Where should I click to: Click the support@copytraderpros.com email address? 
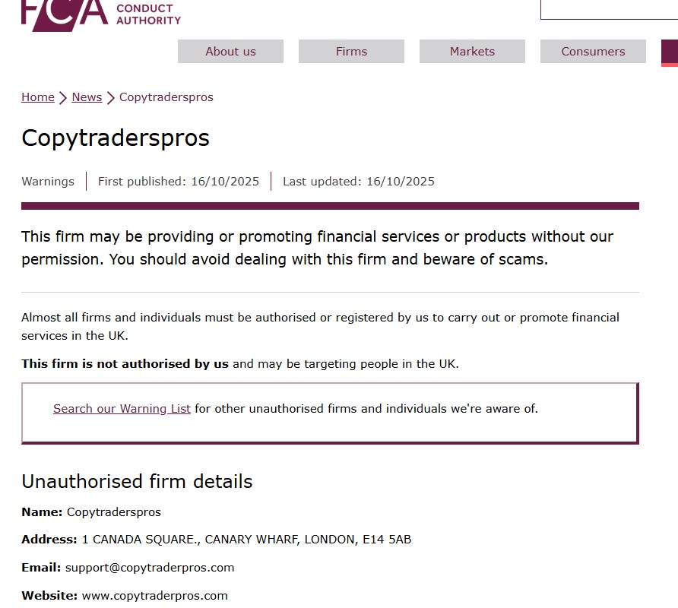click(x=150, y=568)
